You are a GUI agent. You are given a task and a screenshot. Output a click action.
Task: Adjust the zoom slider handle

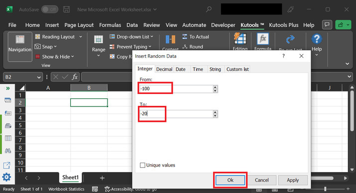325,189
